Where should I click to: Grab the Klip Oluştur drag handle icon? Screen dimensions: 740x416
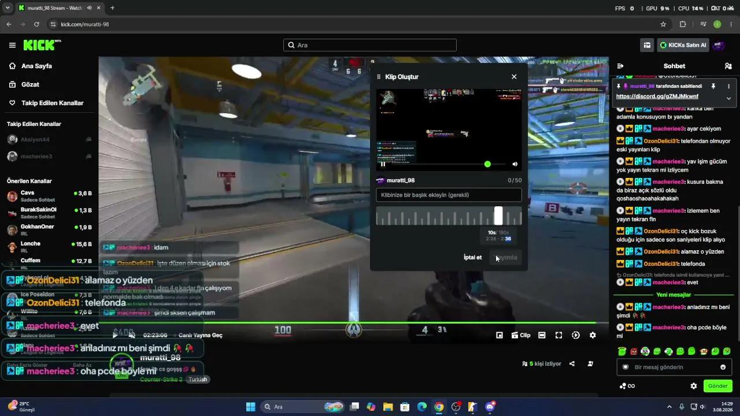click(379, 77)
